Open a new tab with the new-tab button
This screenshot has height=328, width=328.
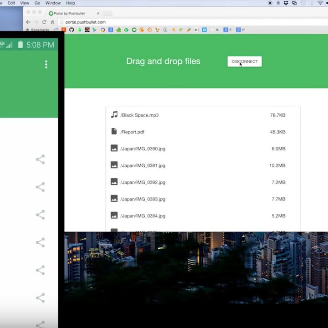coord(108,13)
